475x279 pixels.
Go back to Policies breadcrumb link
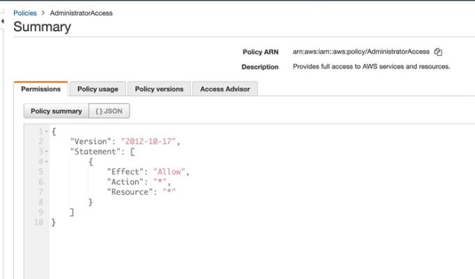point(25,13)
